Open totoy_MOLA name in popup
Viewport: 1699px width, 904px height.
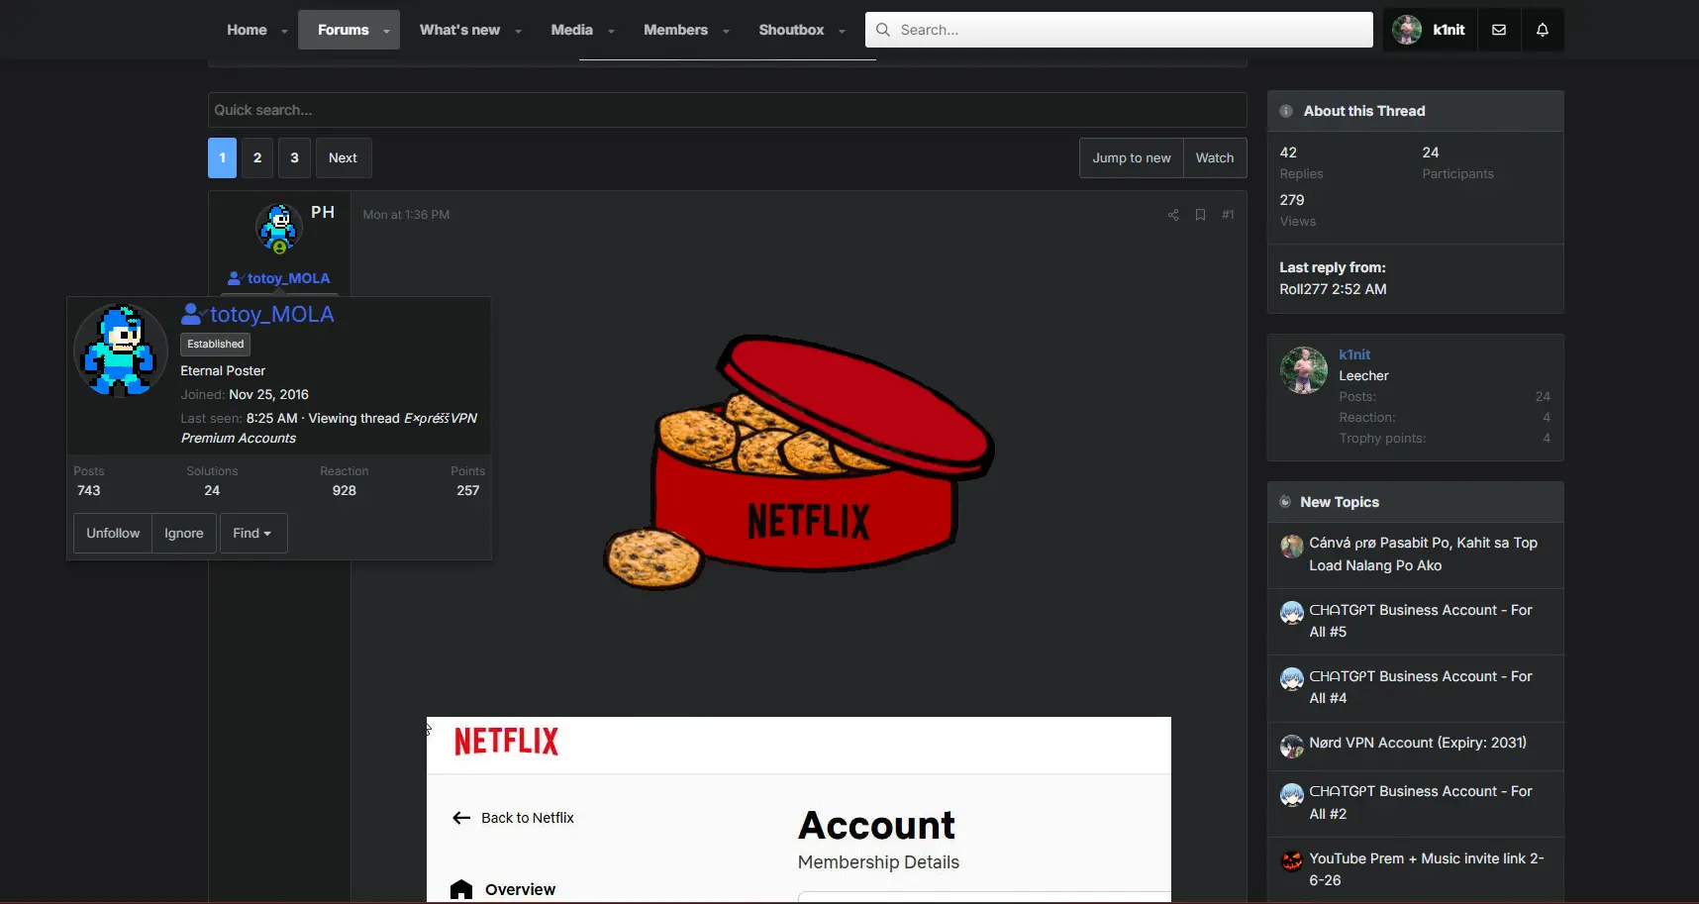tap(272, 314)
